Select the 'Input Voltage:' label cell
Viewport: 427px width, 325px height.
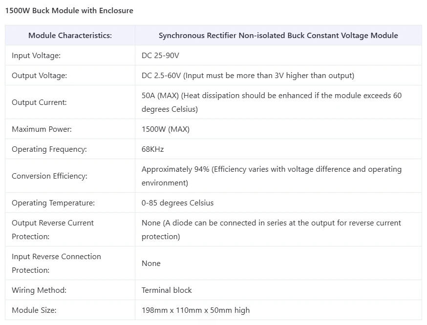click(36, 56)
